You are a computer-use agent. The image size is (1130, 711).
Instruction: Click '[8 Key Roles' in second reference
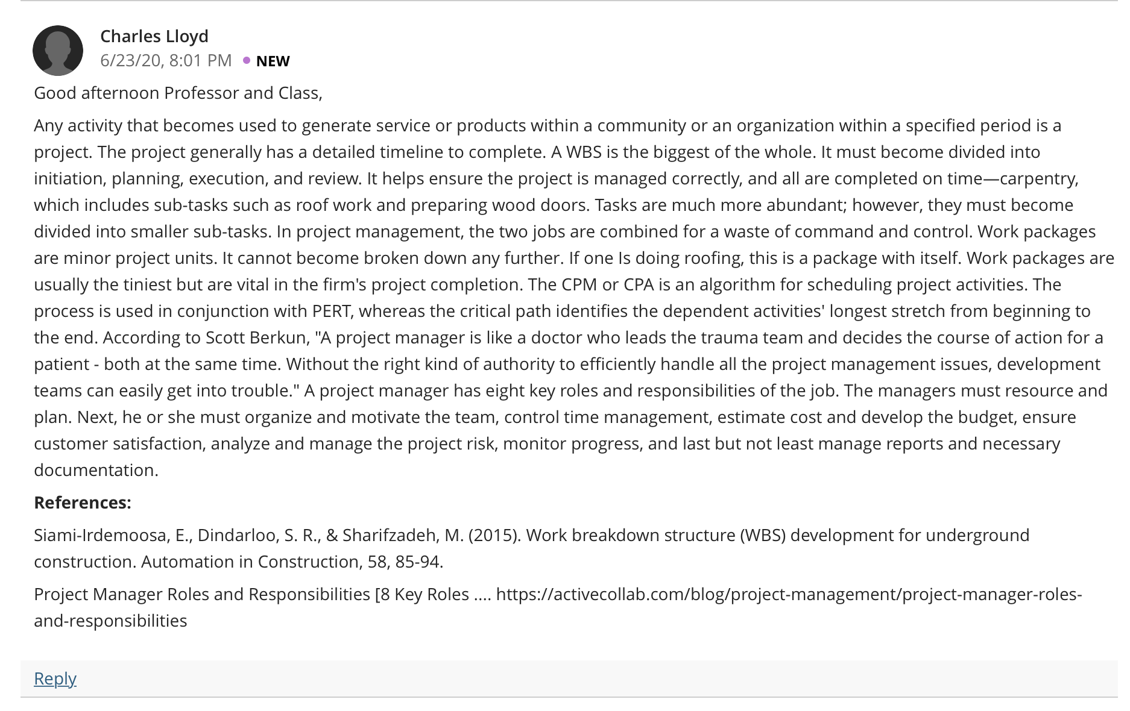[x=422, y=594]
